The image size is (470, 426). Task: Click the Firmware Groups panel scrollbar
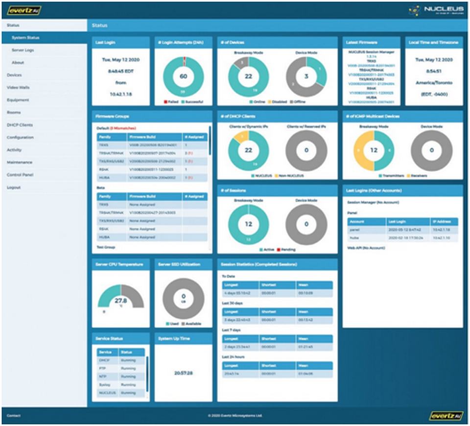pos(210,142)
